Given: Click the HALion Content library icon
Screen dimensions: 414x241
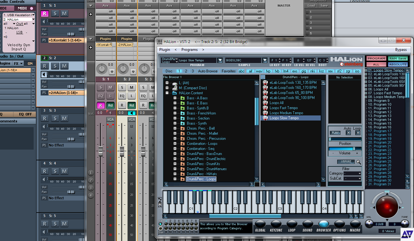Looking at the screenshot, I should click(174, 93).
